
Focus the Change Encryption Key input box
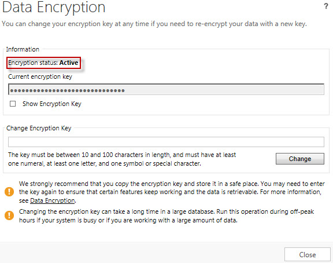point(166,142)
